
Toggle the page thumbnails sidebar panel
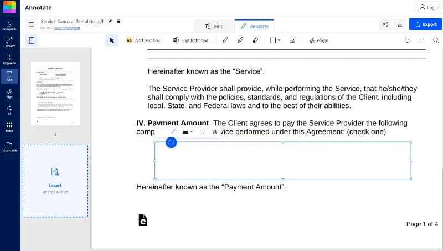32,40
